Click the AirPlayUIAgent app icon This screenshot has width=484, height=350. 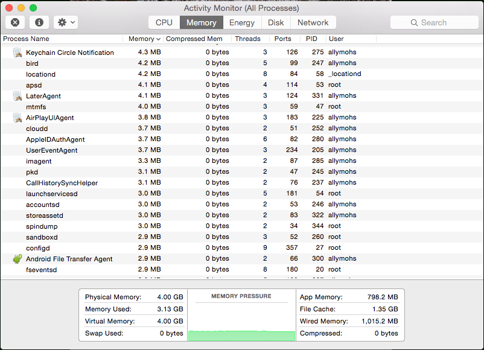point(18,118)
